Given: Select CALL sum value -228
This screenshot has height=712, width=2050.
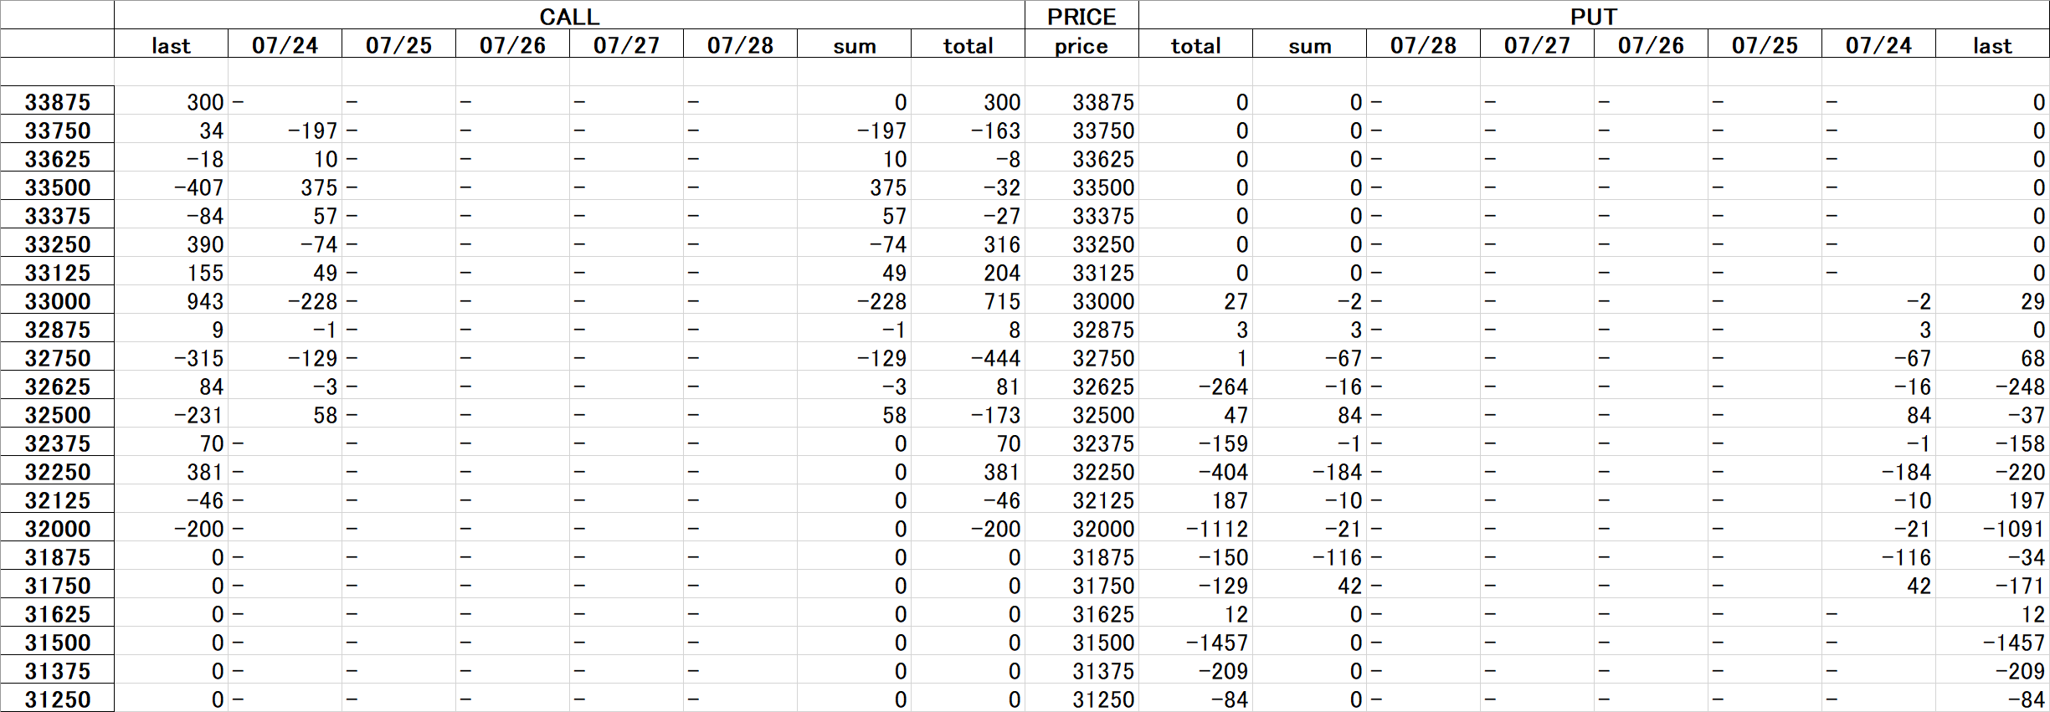Looking at the screenshot, I should 881,300.
